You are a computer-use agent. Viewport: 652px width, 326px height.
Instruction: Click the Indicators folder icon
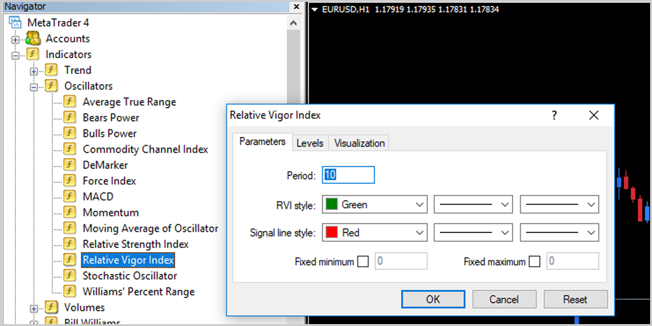tap(33, 54)
